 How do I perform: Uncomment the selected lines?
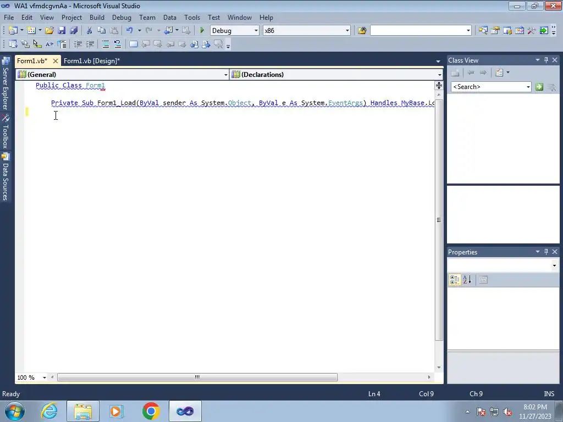click(118, 44)
